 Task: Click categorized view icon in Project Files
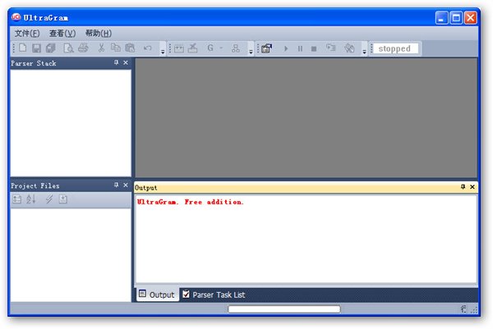tap(17, 199)
